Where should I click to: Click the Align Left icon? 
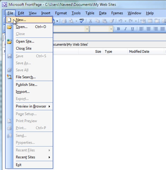141,29
